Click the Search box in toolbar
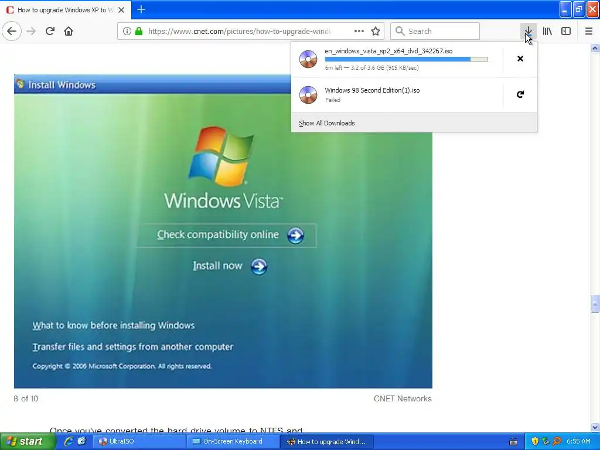This screenshot has width=600, height=450. coord(435,31)
